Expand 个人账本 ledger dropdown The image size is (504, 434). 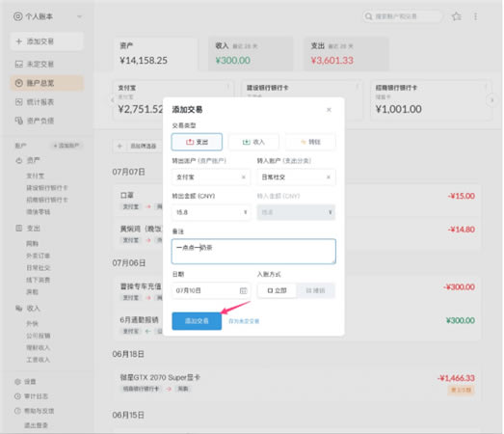[79, 16]
